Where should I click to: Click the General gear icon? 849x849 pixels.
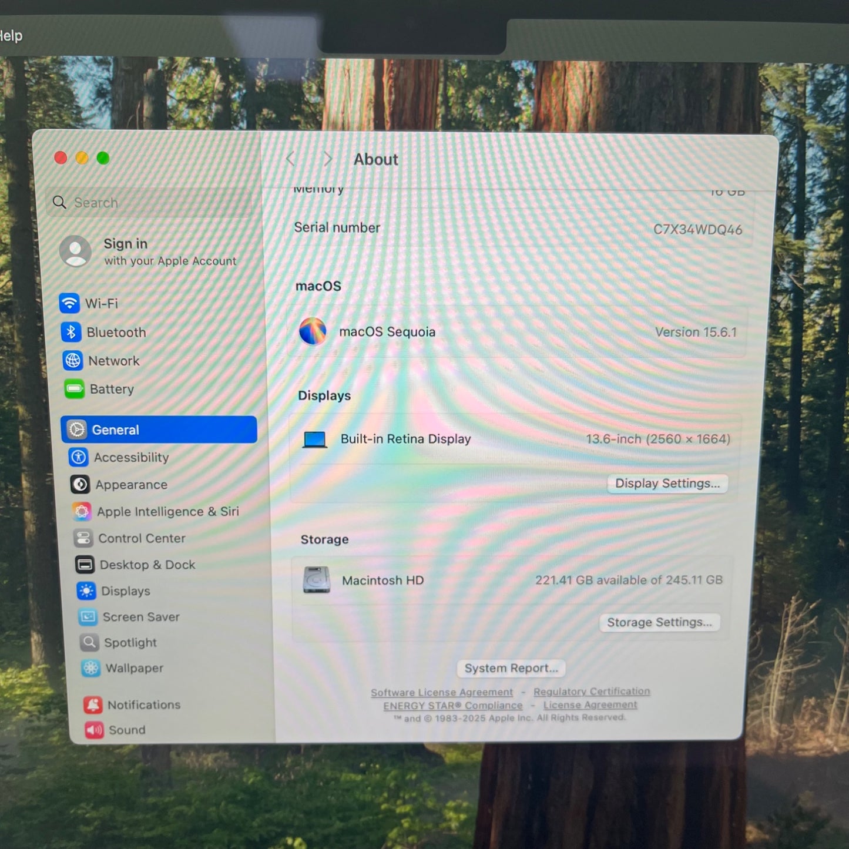coord(77,429)
